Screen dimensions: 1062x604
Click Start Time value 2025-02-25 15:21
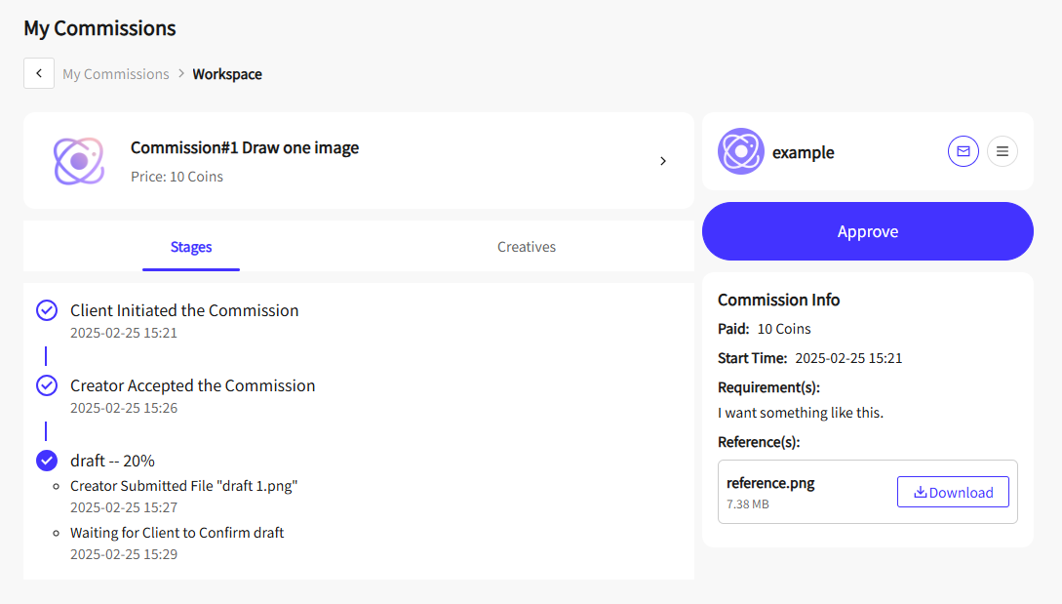coord(848,358)
